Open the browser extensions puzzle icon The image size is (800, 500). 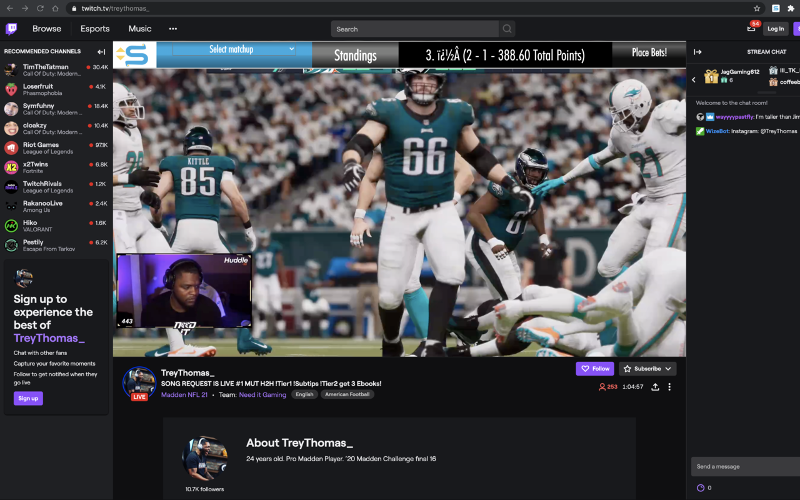click(x=791, y=8)
